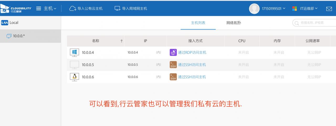The image size is (336, 126).
Task: Click the Linux penguin icon for 10.0.0.6
Action: 74,77
